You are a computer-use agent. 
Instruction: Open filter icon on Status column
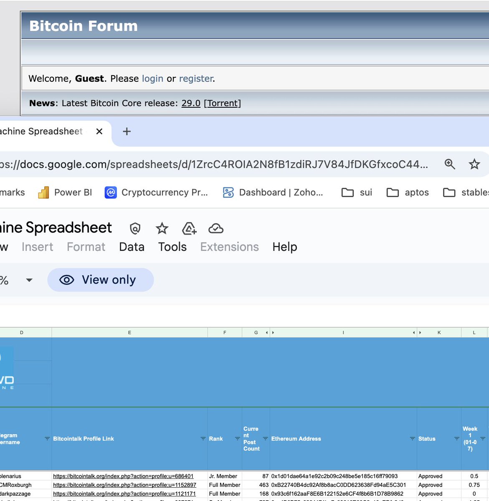click(x=456, y=439)
